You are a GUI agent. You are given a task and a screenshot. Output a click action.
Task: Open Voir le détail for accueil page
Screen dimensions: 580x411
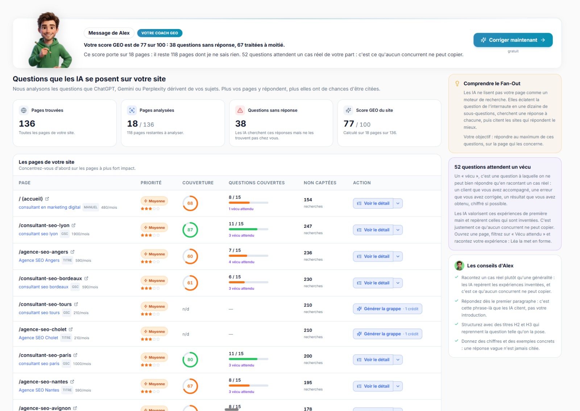click(373, 204)
